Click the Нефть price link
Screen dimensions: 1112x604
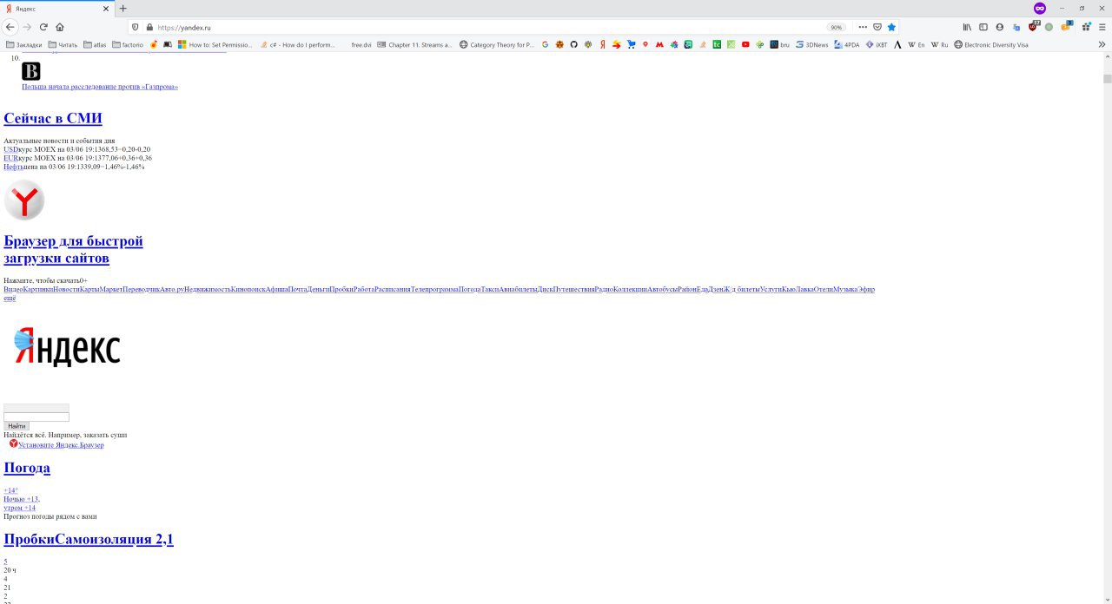pos(13,167)
